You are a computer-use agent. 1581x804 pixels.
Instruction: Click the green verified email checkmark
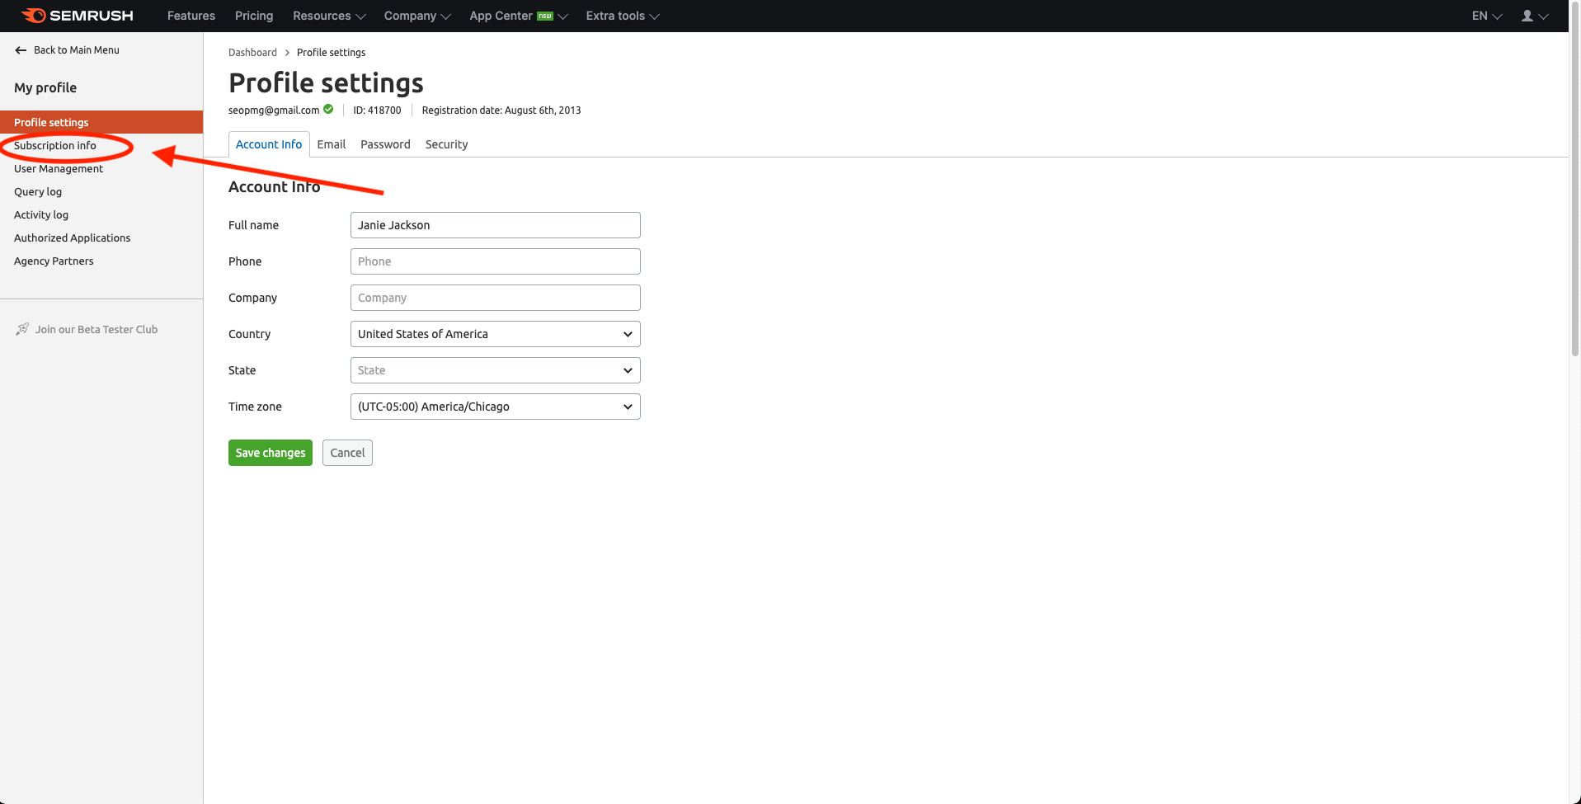point(328,110)
